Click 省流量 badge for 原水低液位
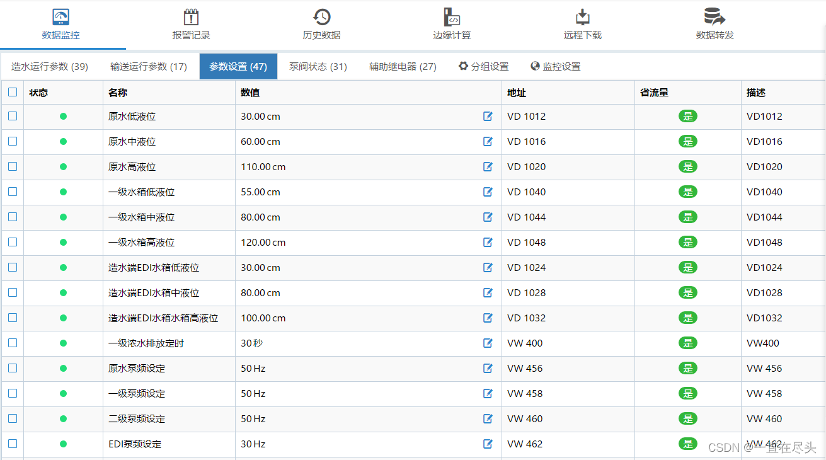Viewport: 826px width, 460px height. tap(688, 116)
